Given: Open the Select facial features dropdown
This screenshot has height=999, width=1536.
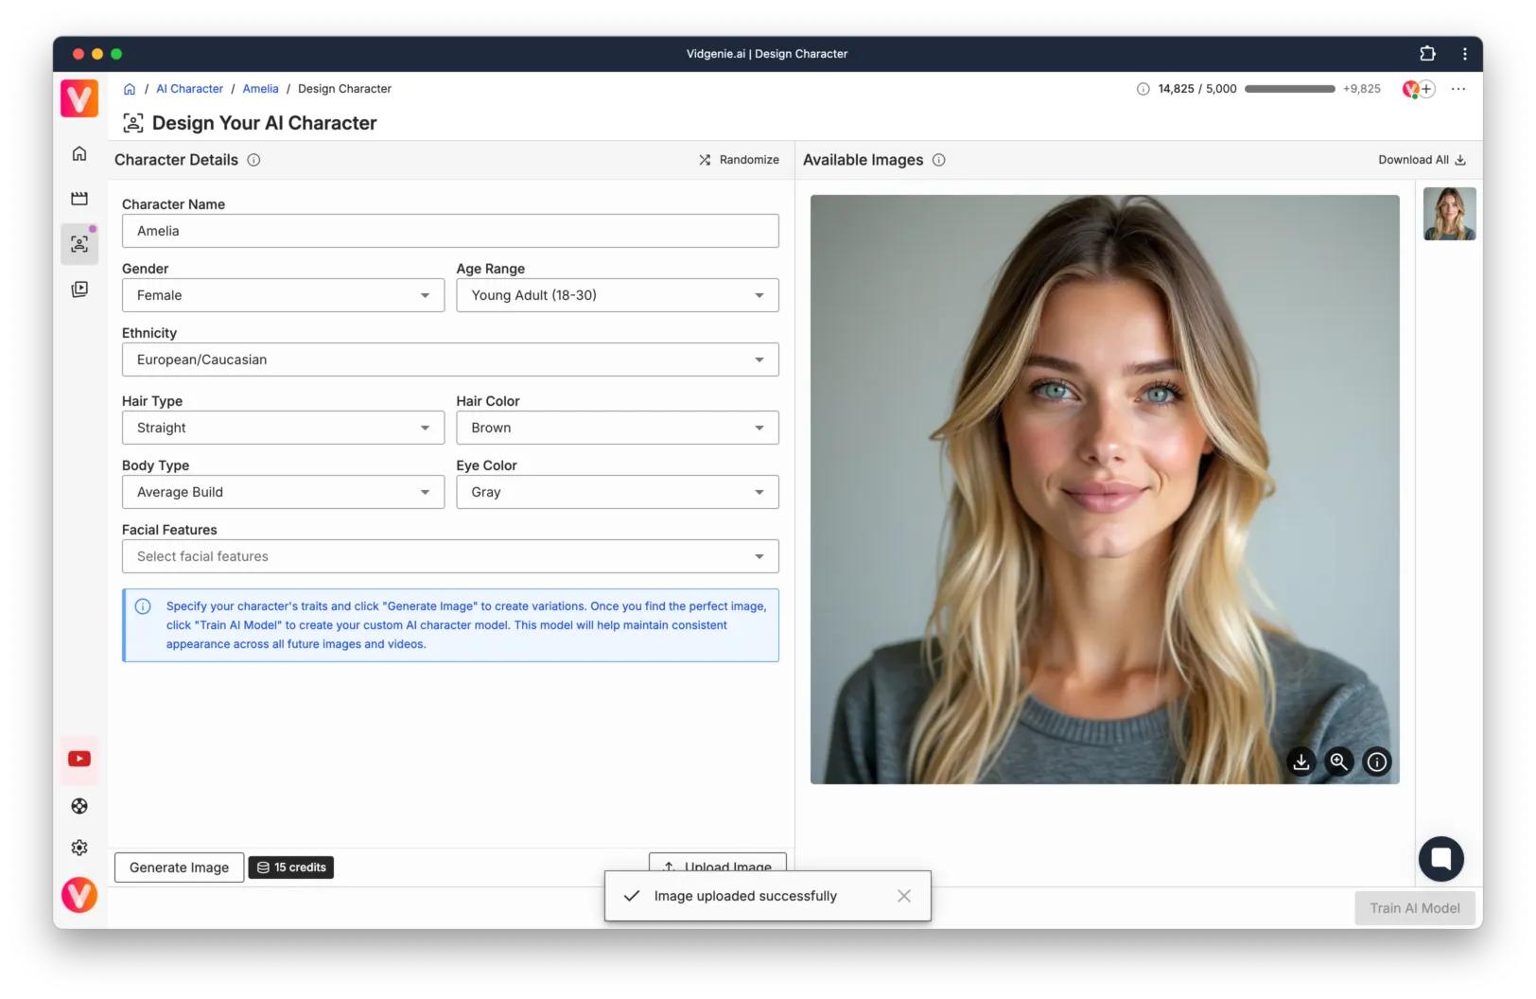Looking at the screenshot, I should click(450, 556).
